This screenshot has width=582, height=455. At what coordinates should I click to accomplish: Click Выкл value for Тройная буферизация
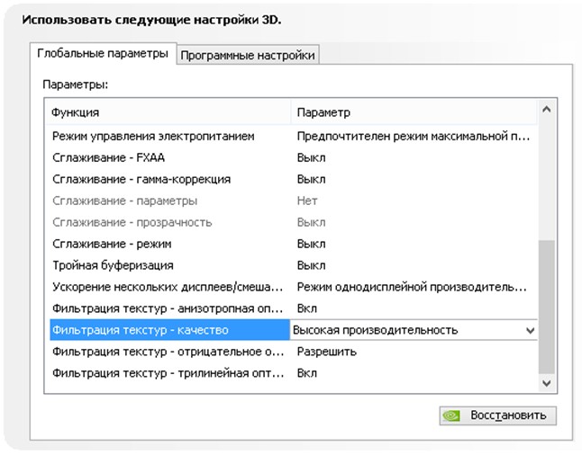coord(311,265)
